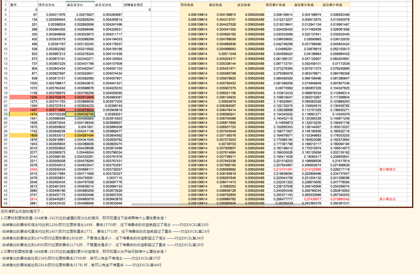
Task: Click the yellow-highlighted cell 1809
Action: [24, 135]
